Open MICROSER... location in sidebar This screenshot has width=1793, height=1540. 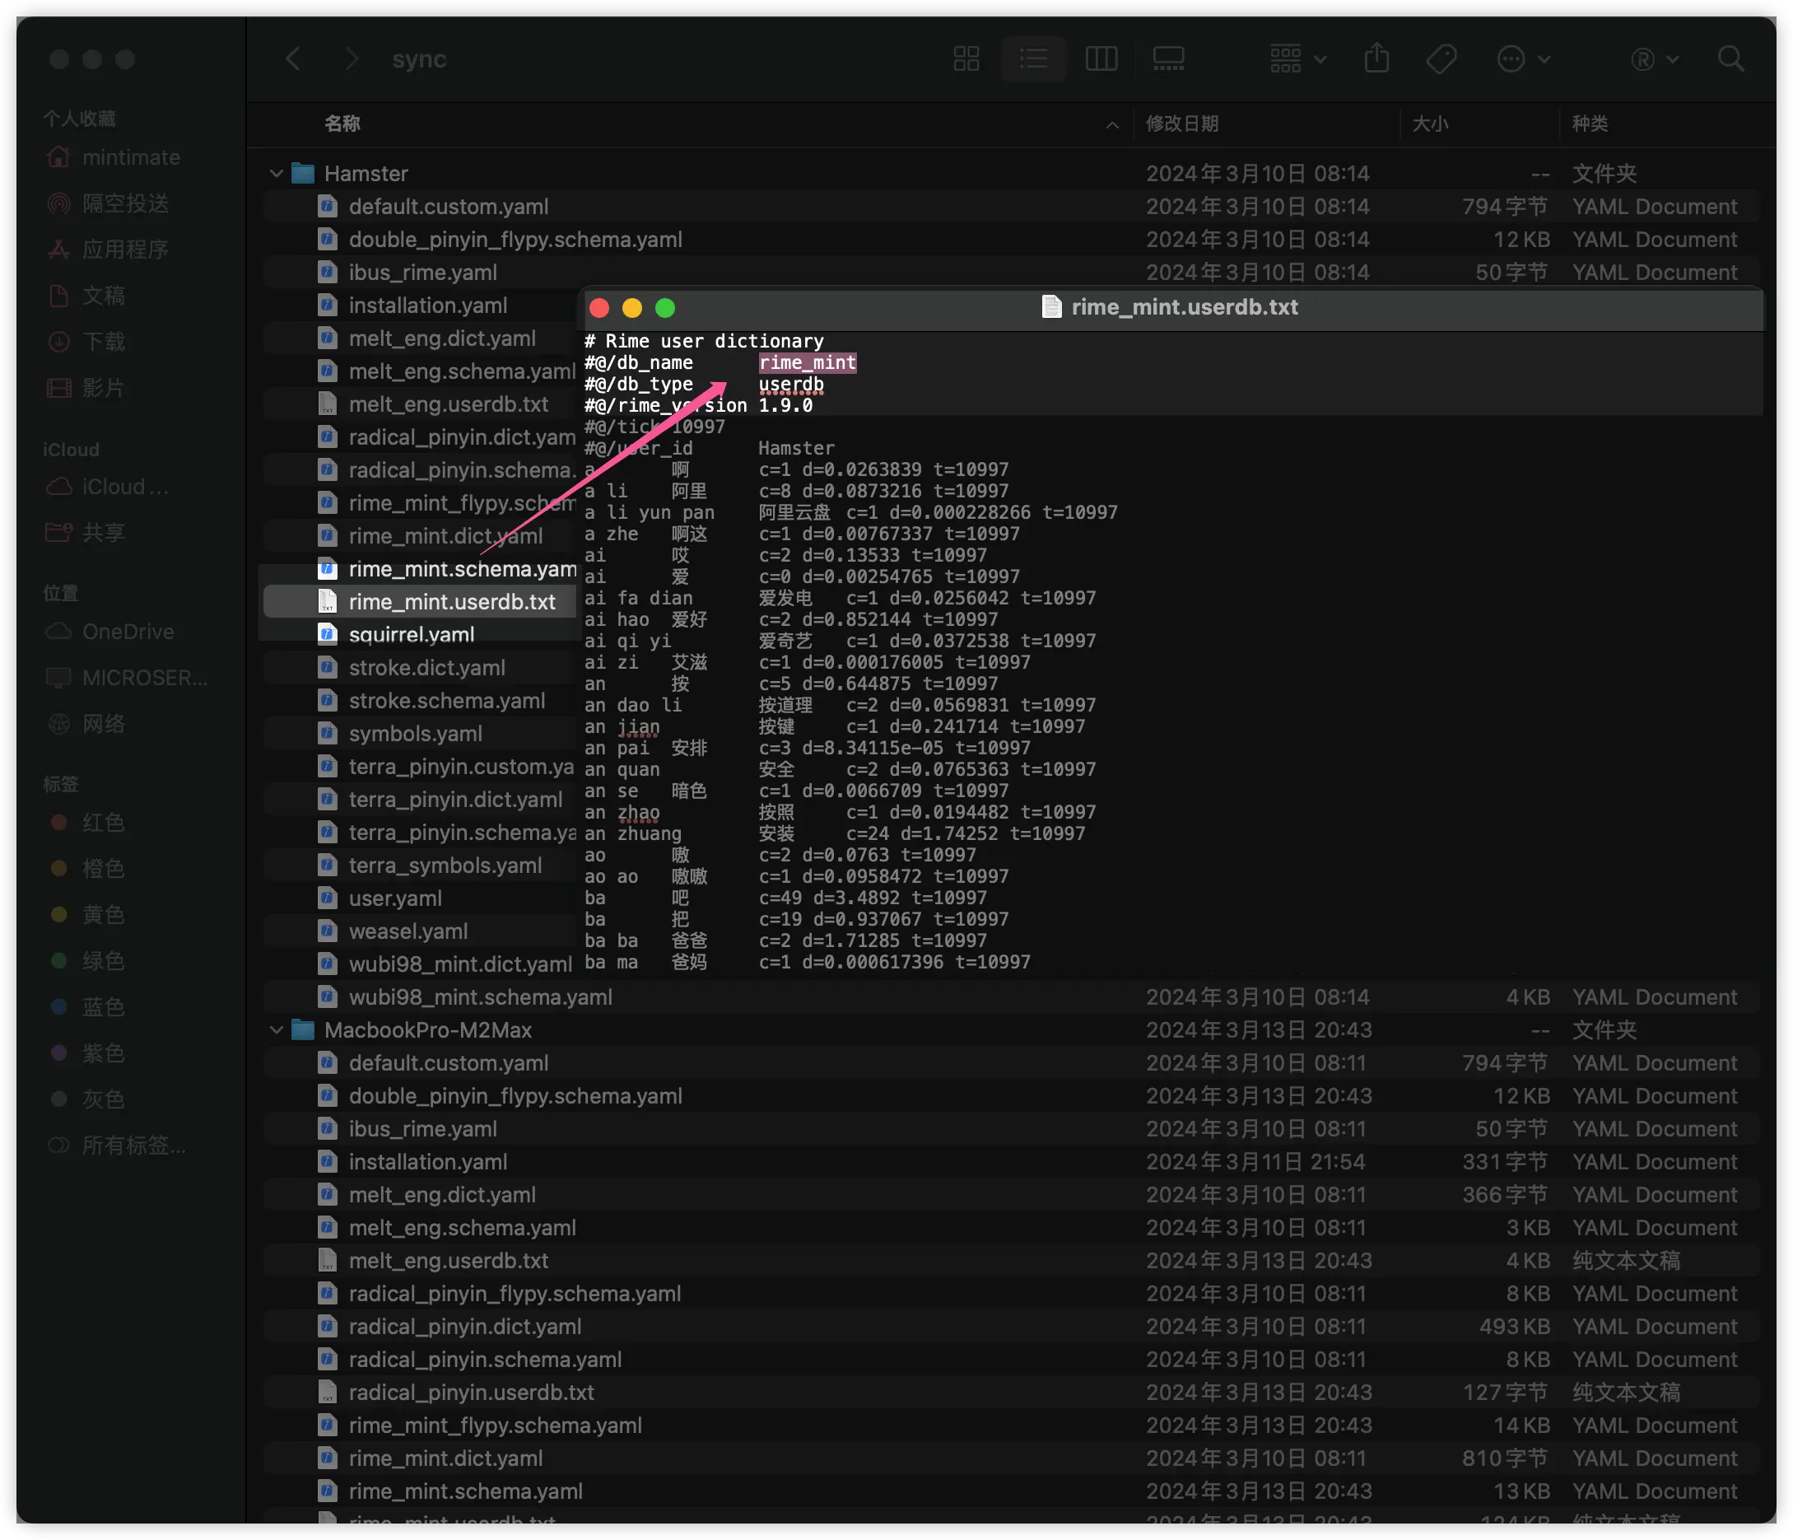click(x=143, y=677)
